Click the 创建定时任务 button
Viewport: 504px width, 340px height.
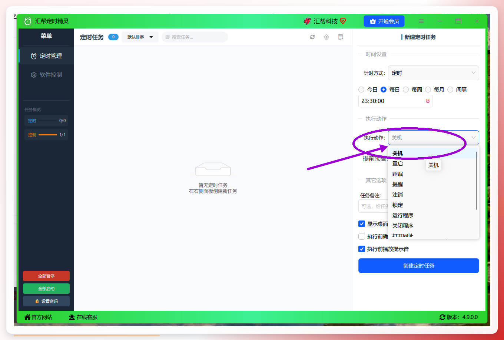point(419,266)
